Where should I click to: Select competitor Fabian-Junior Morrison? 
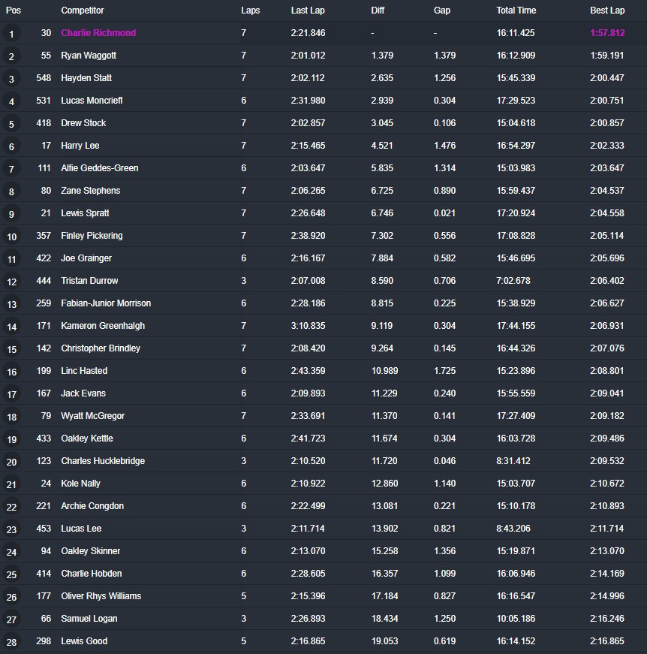[106, 303]
